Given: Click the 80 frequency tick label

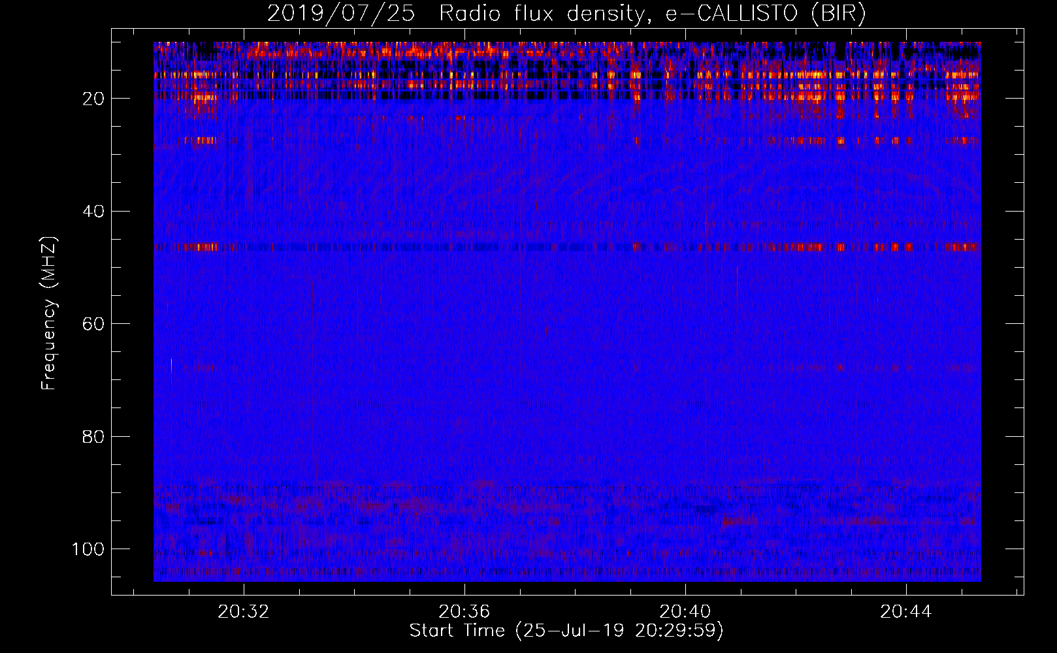Looking at the screenshot, I should click(93, 436).
